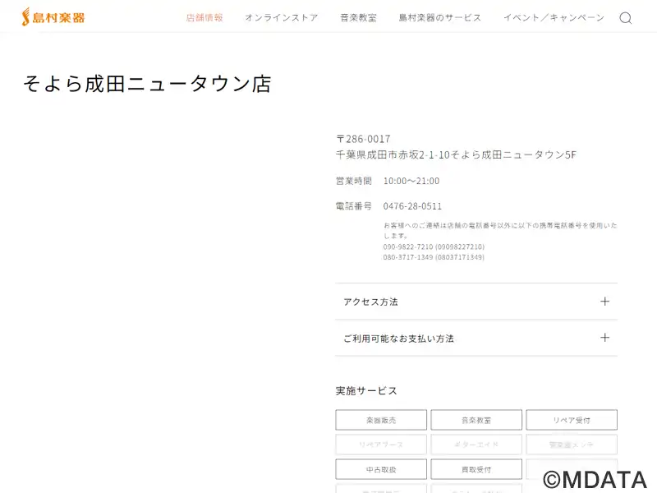Open 島村楽器のサービス menu
Screen dimensions: 657x493
[x=440, y=17]
